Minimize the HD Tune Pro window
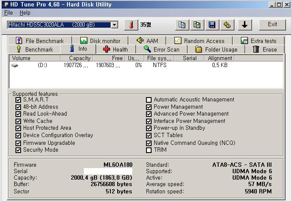Viewport: 292px width, 202px height. [272, 4]
